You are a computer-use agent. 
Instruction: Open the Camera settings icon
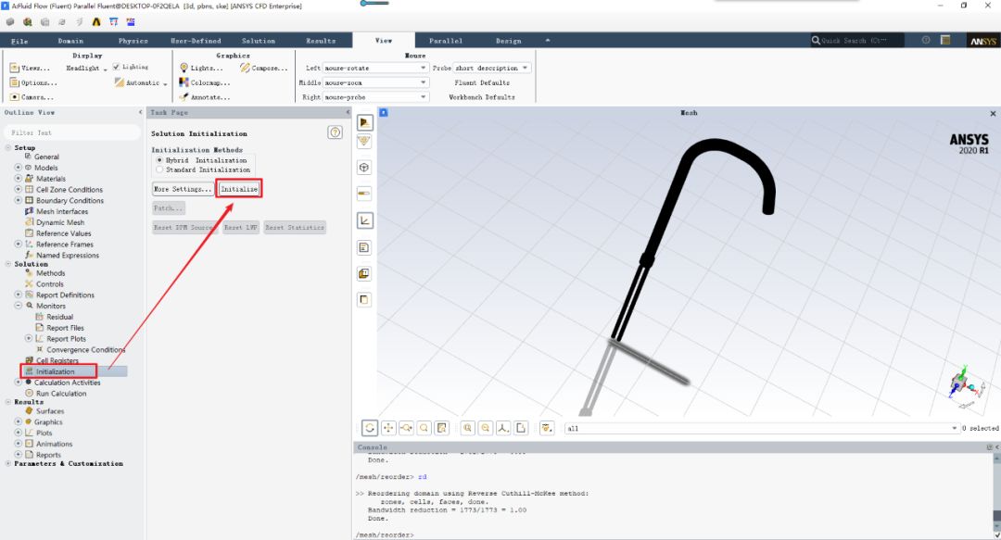click(x=14, y=97)
